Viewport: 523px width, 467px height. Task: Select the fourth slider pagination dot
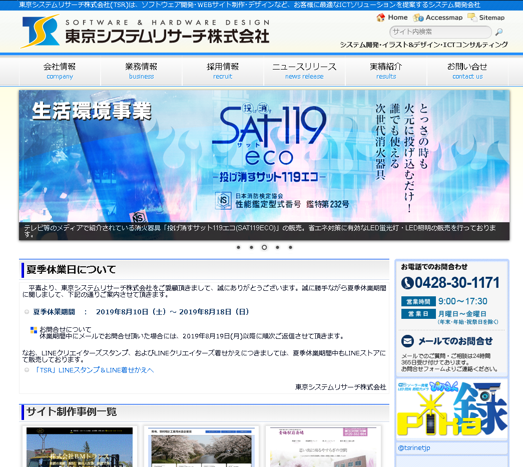pos(277,247)
